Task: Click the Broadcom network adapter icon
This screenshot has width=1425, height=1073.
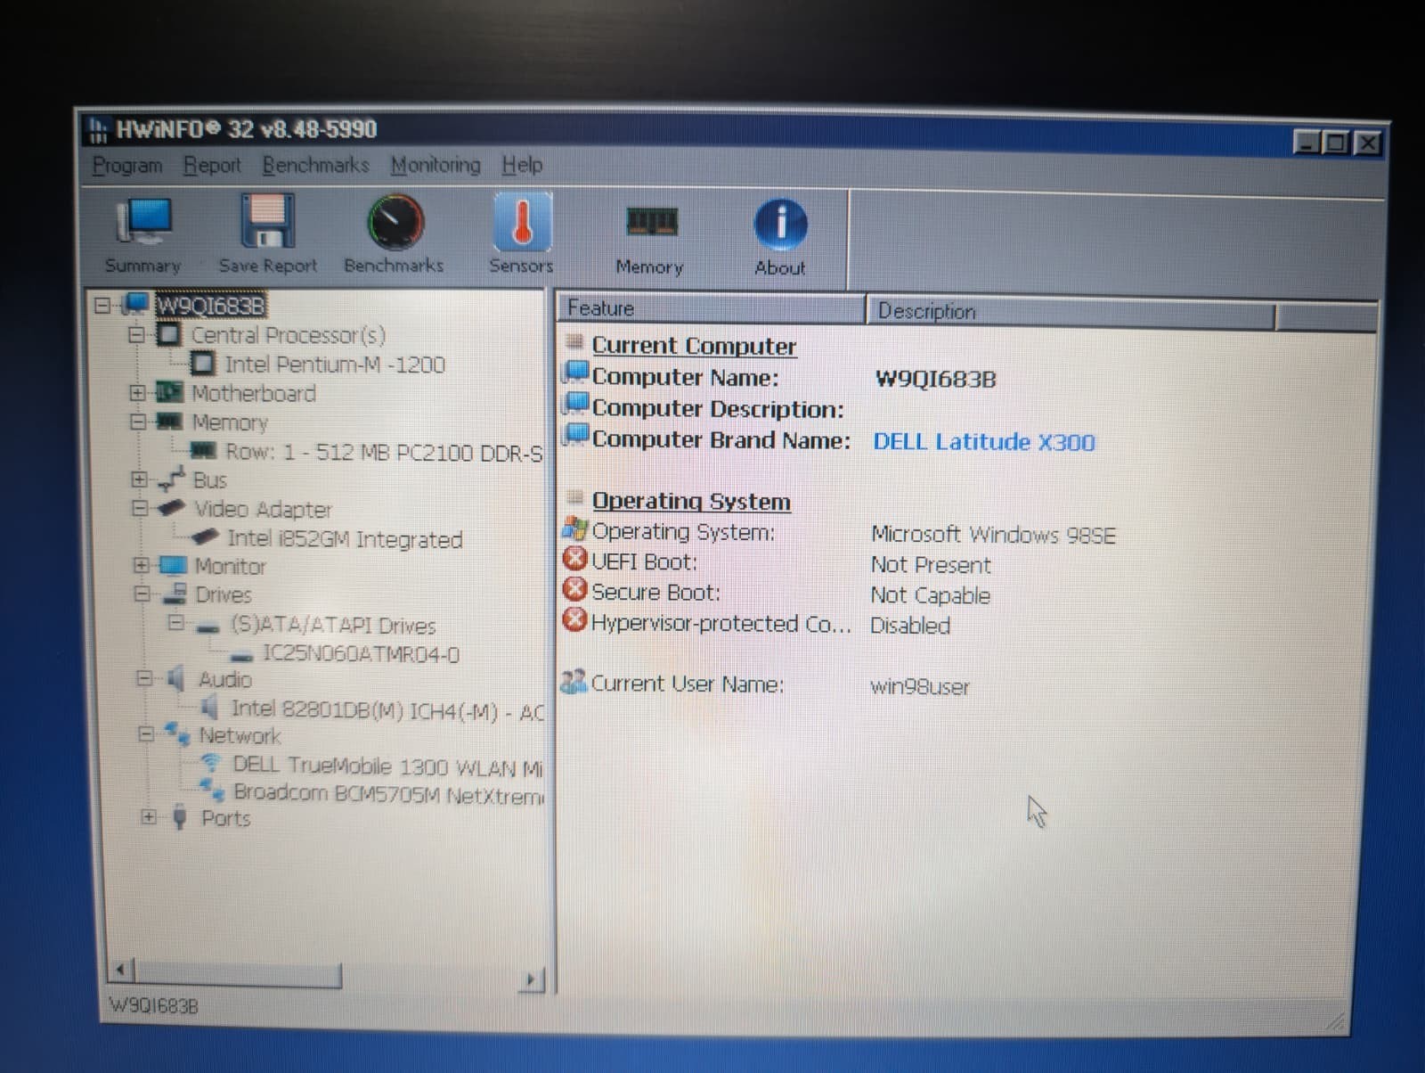Action: click(211, 790)
